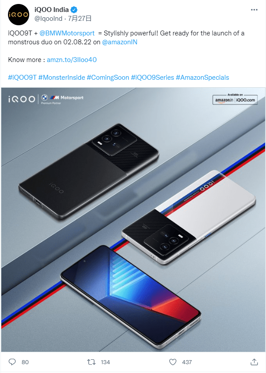
Task: Open the #iQOO9T hashtag
Action: [x=22, y=78]
